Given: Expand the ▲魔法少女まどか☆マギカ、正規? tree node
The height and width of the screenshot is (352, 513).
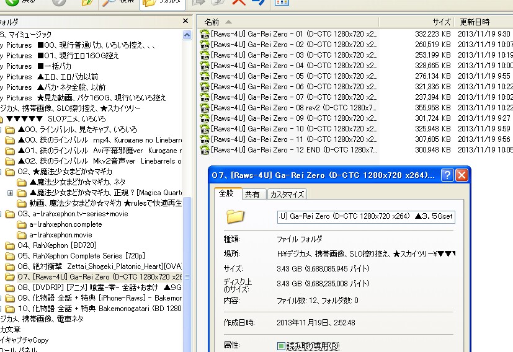Looking at the screenshot, I should tap(10, 193).
